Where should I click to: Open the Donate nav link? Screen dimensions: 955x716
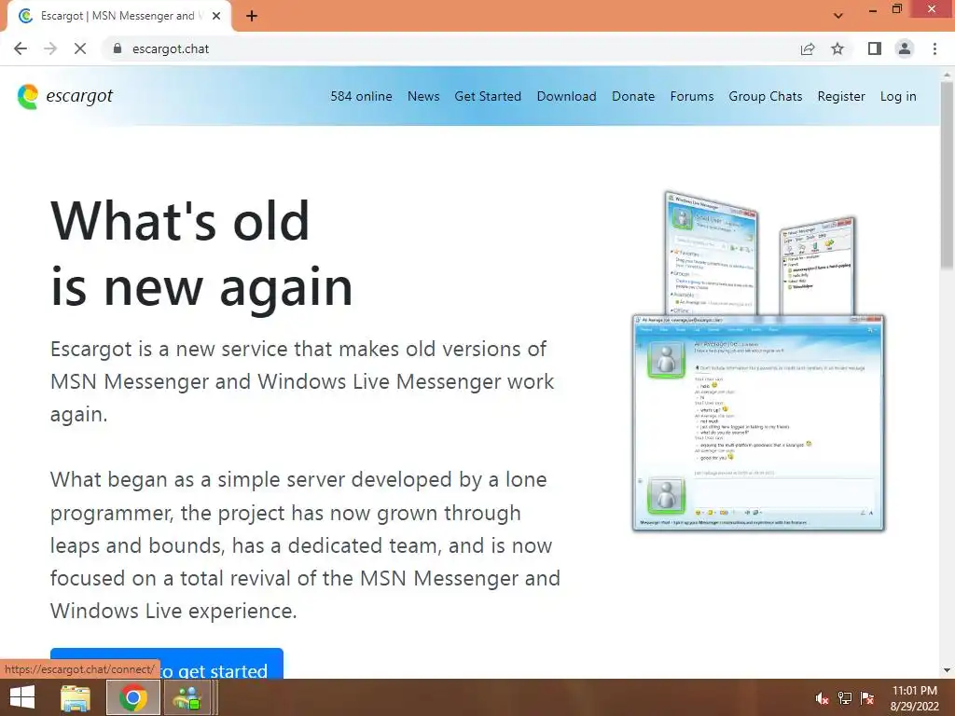pyautogui.click(x=633, y=96)
